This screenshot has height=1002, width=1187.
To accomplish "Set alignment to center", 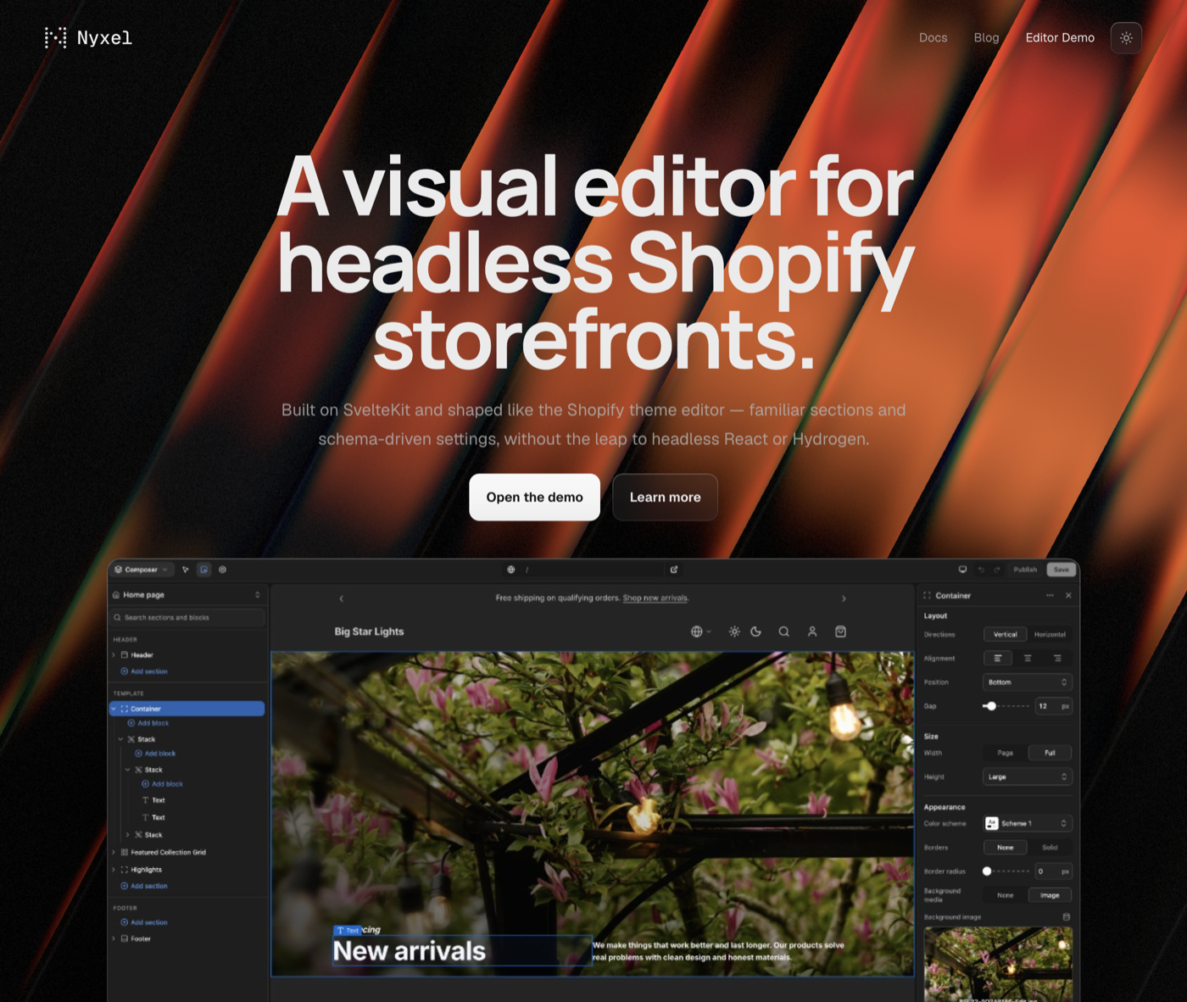I will pos(1028,658).
